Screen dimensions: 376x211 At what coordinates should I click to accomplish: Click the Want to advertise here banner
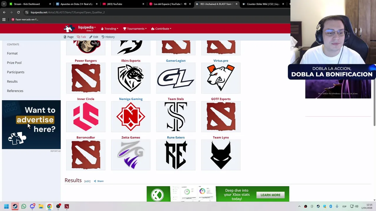pos(31,125)
